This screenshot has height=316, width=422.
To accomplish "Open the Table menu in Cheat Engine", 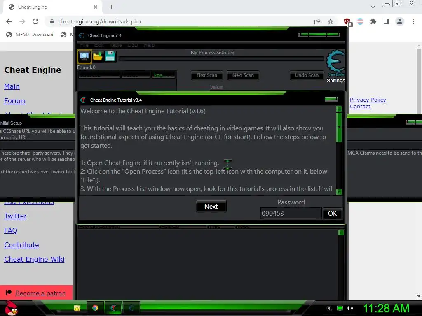I will click(116, 45).
